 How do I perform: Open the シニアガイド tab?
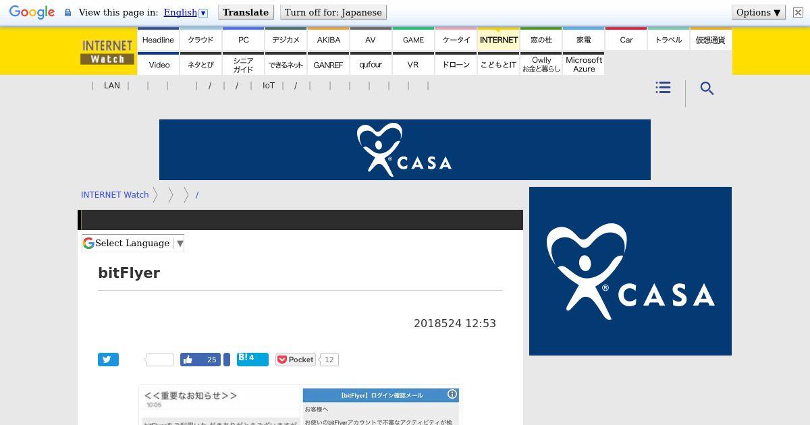pos(244,65)
